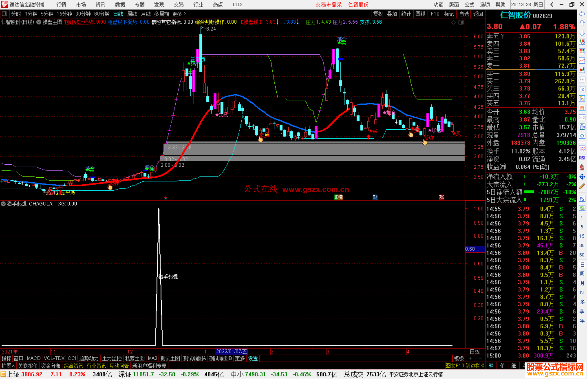The image size is (587, 379).
Task: Click the 模板 template selector
Action: [459, 358]
